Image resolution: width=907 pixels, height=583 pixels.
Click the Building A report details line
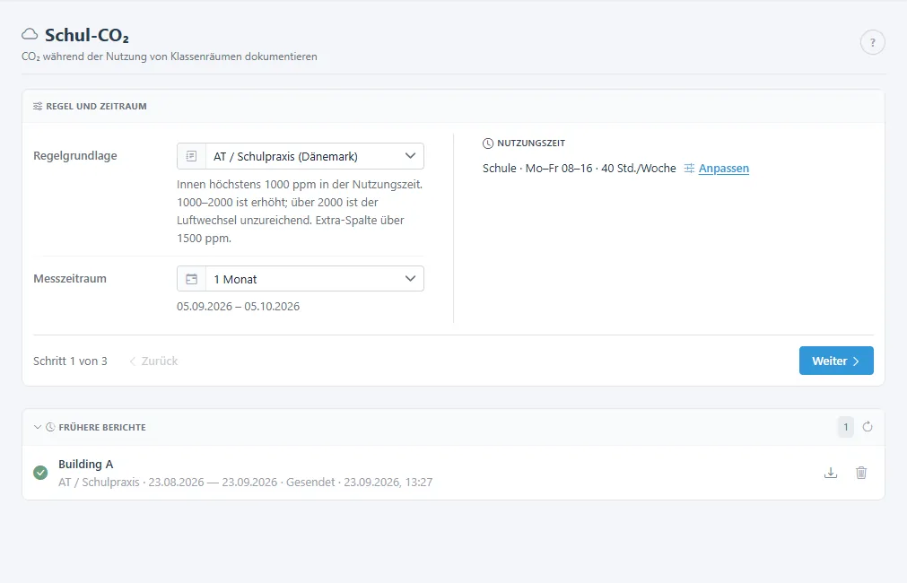[245, 483]
